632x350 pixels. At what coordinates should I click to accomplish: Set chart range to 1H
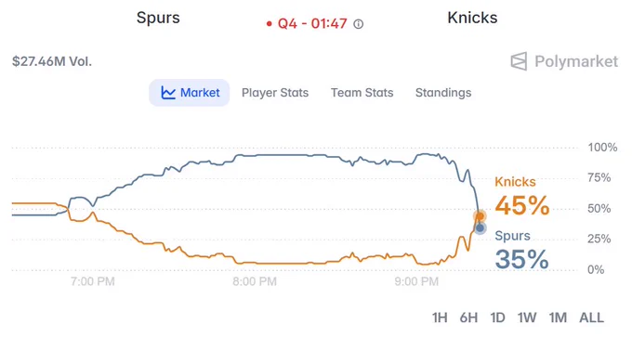[440, 318]
